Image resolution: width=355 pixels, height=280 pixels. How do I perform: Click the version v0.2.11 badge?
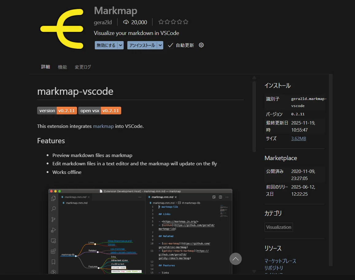[x=57, y=111]
